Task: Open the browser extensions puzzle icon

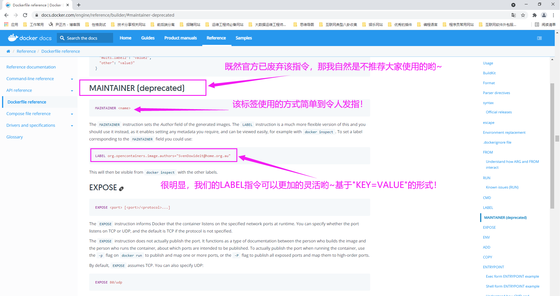Action: [534, 15]
